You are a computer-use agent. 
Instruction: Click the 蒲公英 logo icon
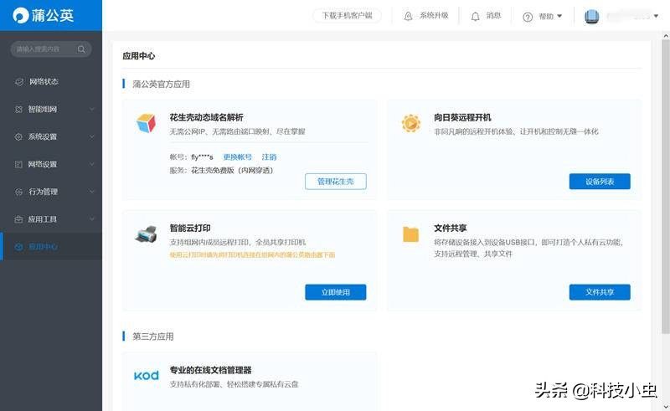pos(20,15)
